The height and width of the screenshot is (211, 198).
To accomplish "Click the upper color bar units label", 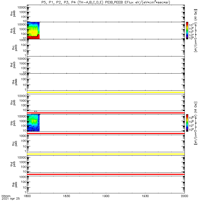I will click(195, 31).
